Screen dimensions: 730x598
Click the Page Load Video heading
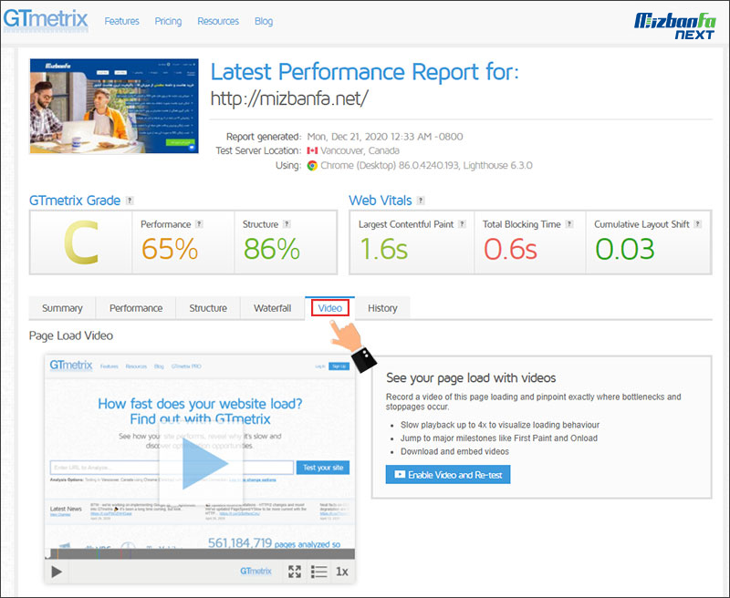[71, 335]
